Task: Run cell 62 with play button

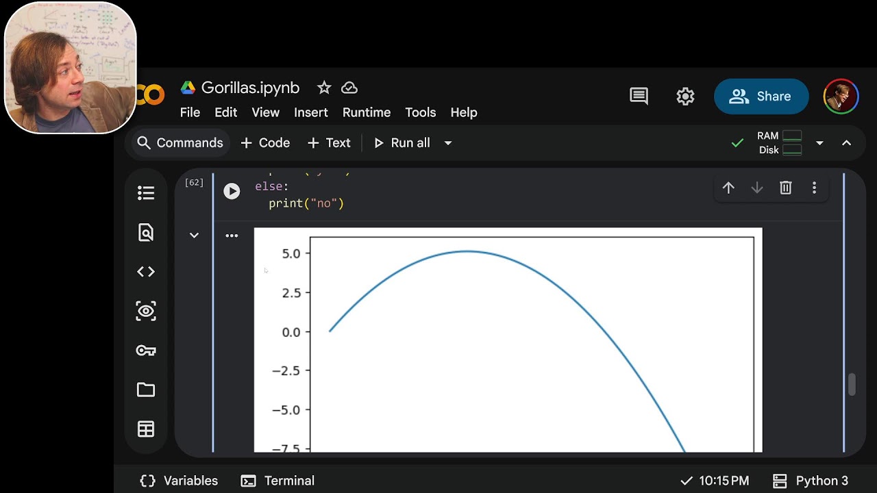Action: pos(232,191)
